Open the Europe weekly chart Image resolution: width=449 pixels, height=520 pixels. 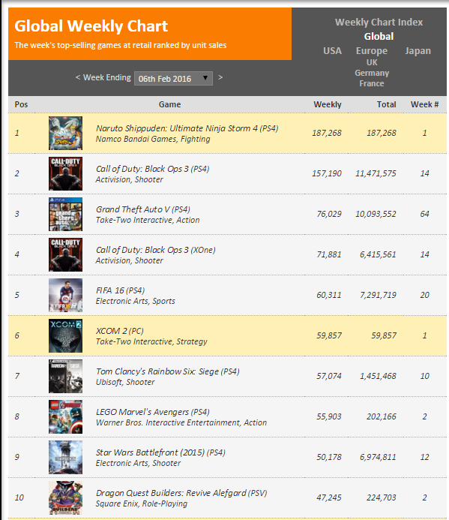[x=372, y=51]
